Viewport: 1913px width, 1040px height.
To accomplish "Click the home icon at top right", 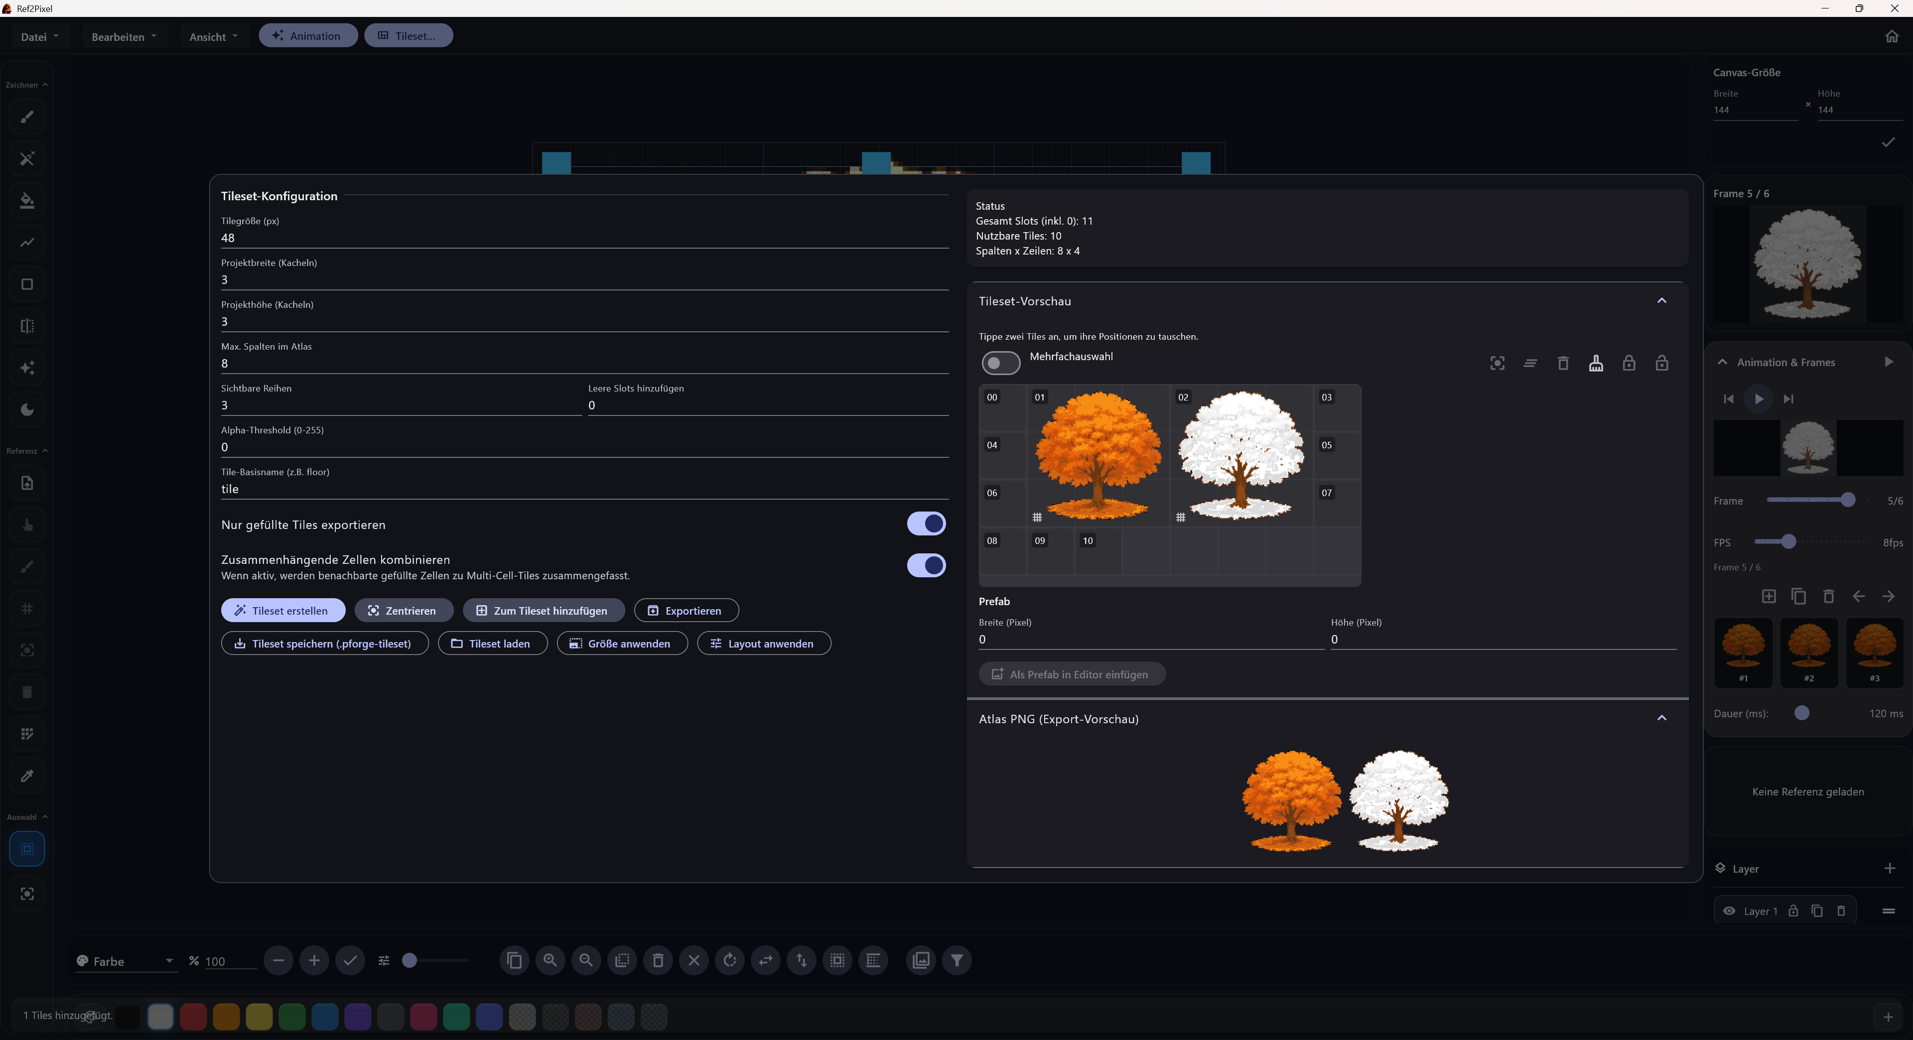I will (x=1892, y=36).
